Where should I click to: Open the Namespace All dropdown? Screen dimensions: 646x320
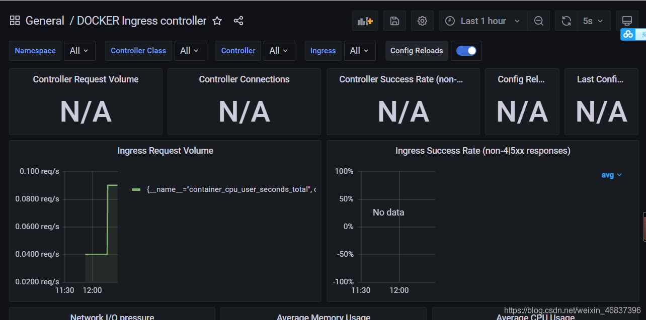79,50
